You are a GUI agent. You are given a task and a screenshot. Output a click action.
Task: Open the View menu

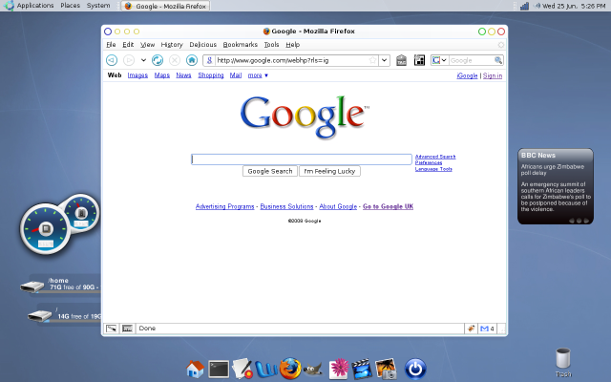(x=148, y=45)
